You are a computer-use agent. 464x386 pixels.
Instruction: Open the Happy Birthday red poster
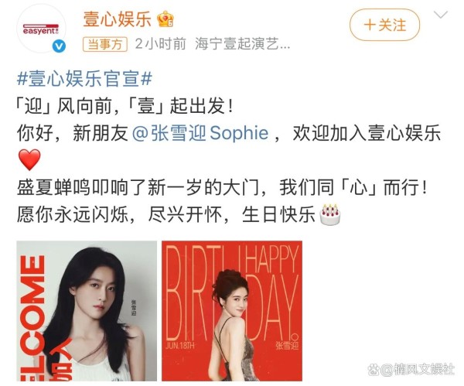pyautogui.click(x=232, y=311)
